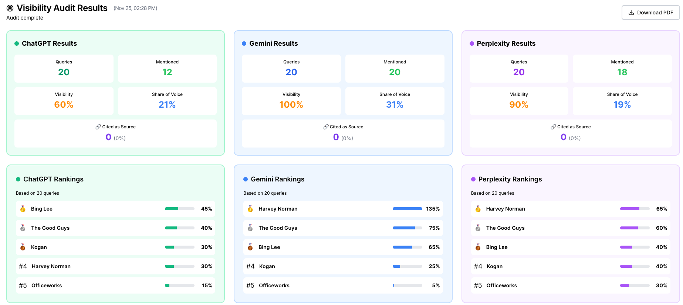Click the link icon next to Cited as Source in Perplexity Results

(553, 127)
